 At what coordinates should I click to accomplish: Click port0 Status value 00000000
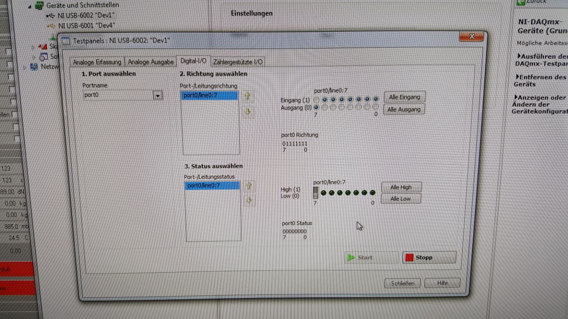pyautogui.click(x=295, y=231)
